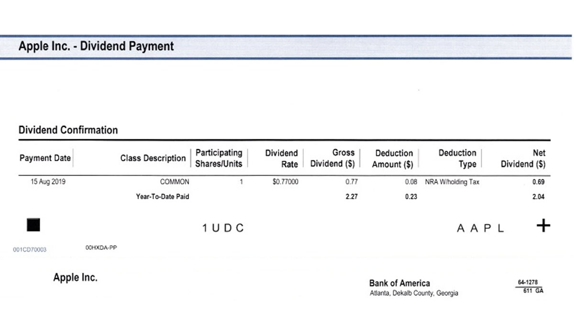Click the gross dividend value '0.77'
This screenshot has height=323, width=574.
coord(352,182)
